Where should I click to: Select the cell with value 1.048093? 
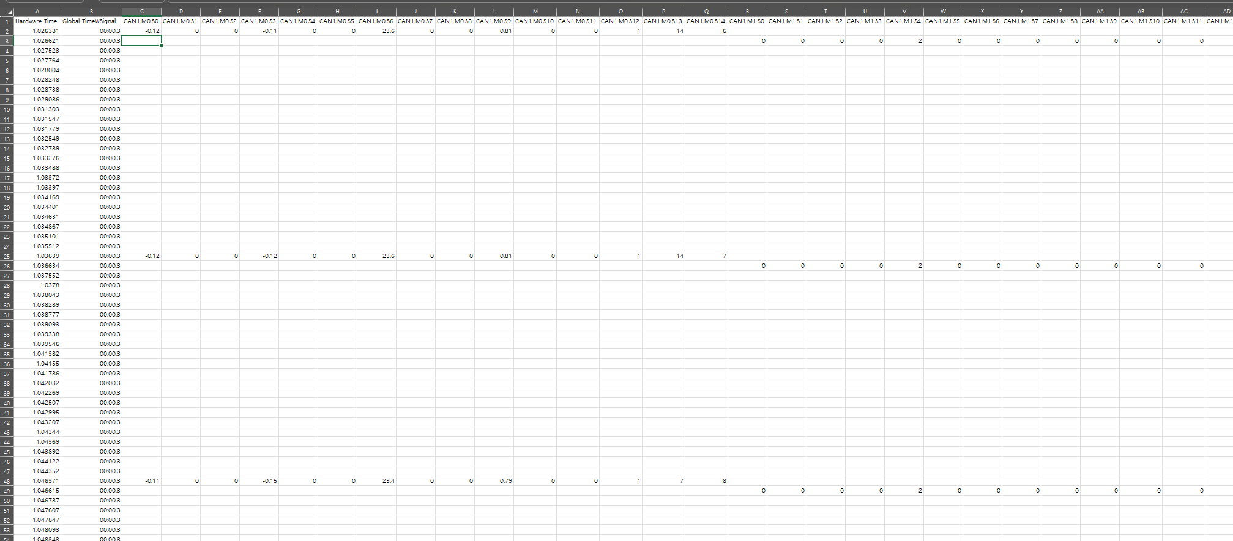[37, 530]
